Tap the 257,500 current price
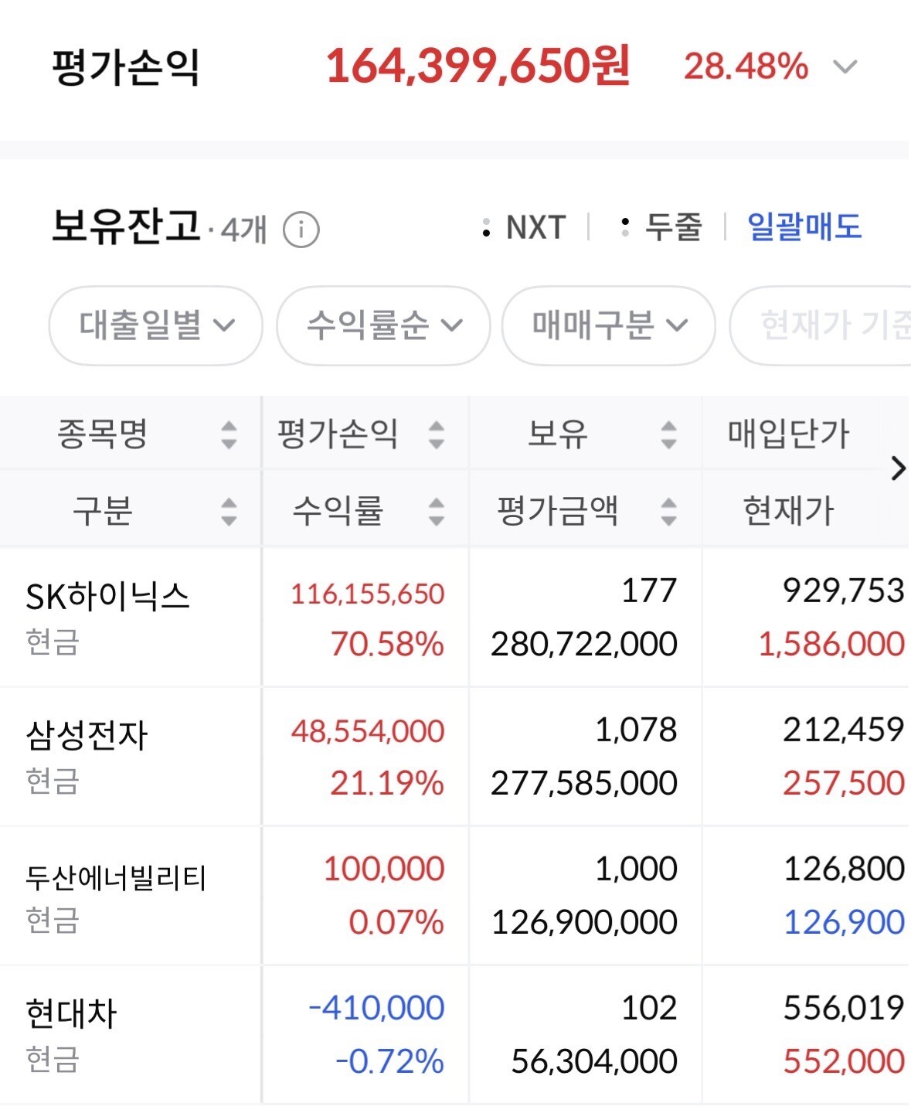The height and width of the screenshot is (1120, 911). (x=844, y=783)
